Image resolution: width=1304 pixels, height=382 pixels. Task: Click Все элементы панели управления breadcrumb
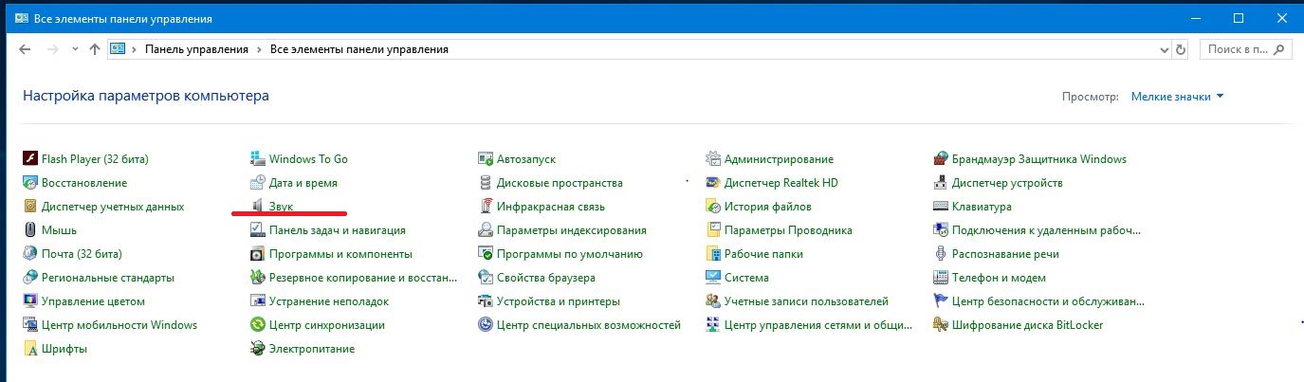[359, 49]
